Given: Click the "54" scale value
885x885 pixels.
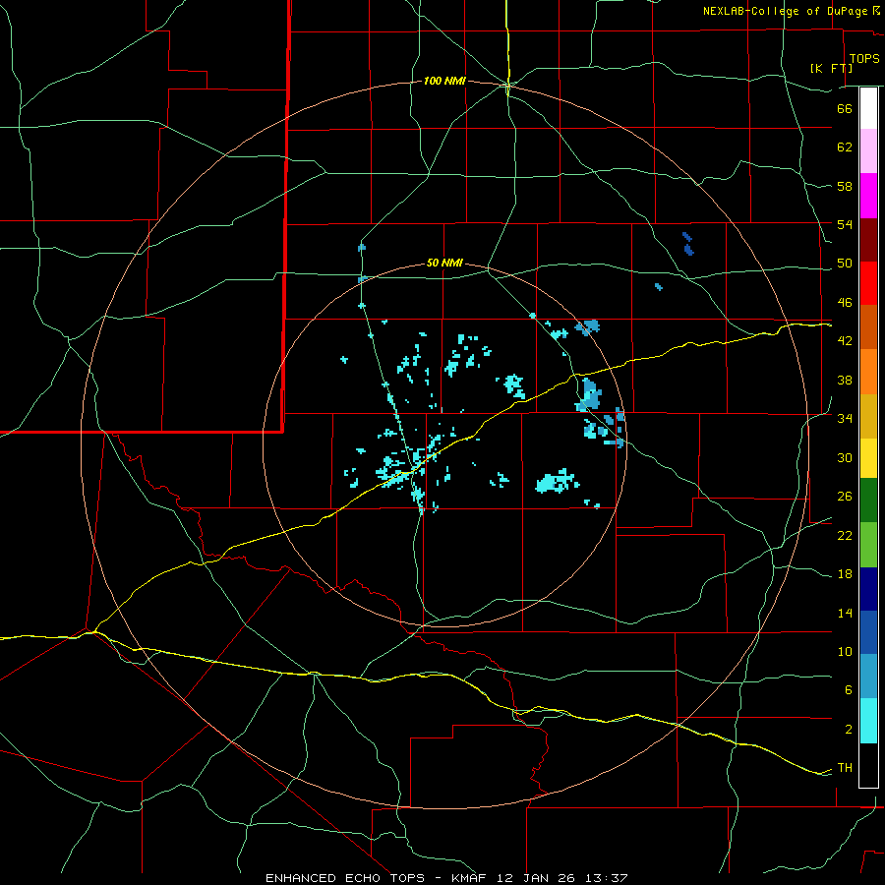Looking at the screenshot, I should point(845,224).
